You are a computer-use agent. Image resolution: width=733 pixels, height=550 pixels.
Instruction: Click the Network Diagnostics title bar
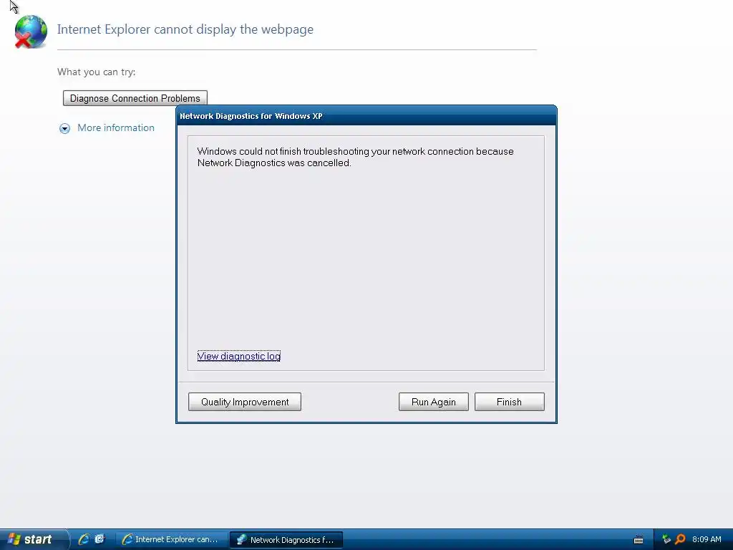click(366, 116)
